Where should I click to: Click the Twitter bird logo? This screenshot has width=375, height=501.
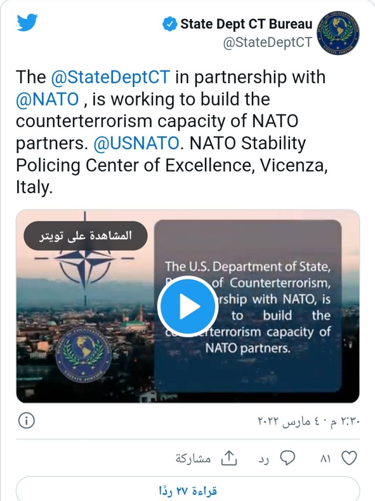27,23
